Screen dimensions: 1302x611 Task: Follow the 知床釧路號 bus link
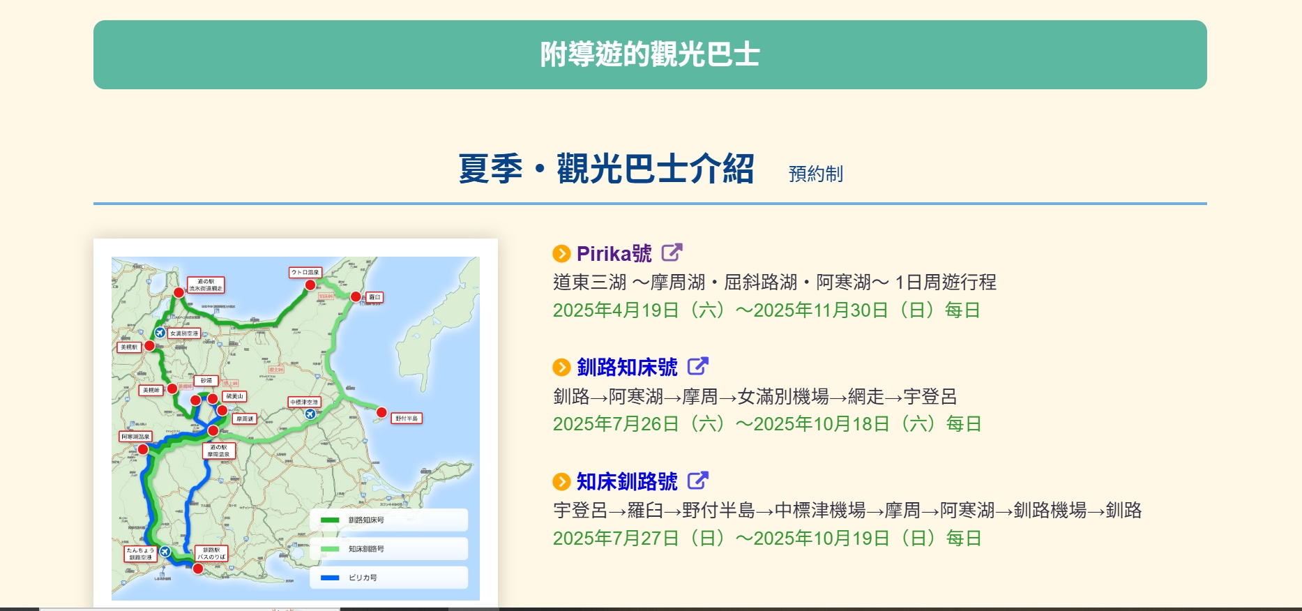point(627,482)
